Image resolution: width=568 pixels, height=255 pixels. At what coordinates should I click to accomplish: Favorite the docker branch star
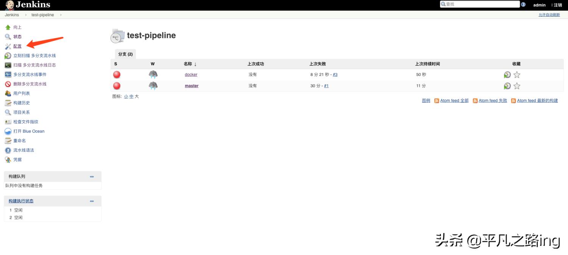click(x=517, y=74)
